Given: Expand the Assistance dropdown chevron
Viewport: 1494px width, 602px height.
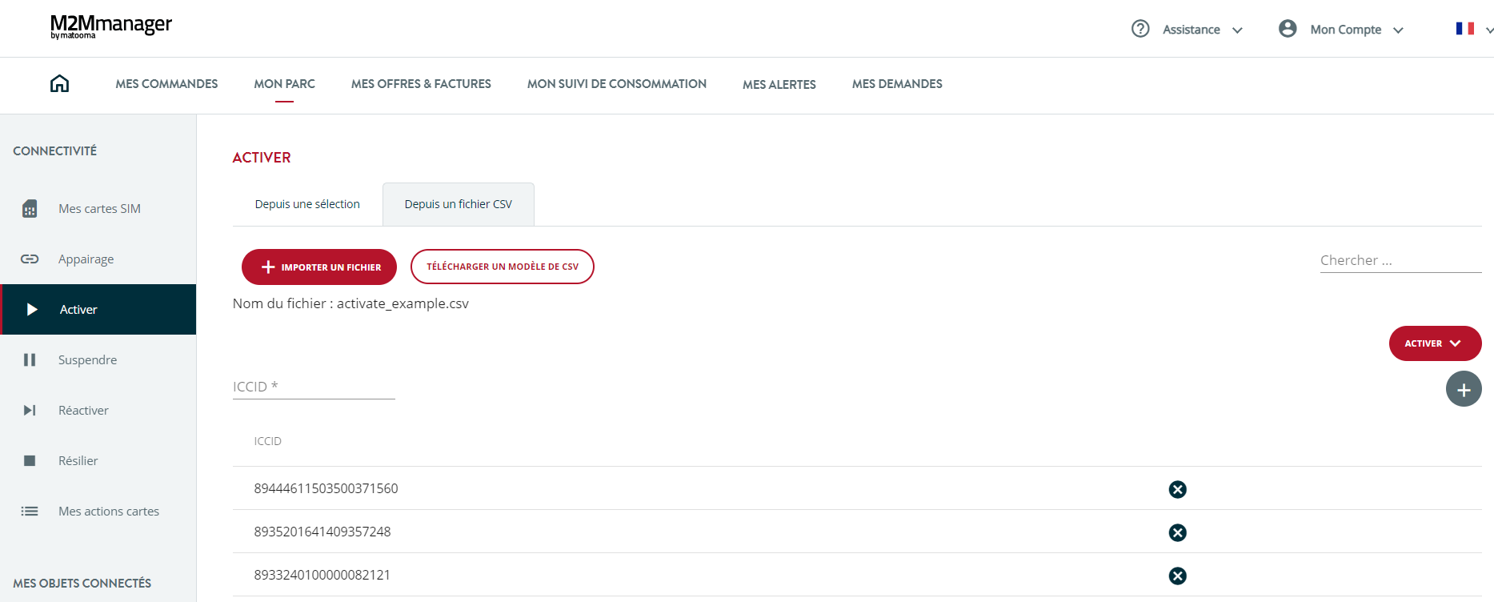Looking at the screenshot, I should pyautogui.click(x=1237, y=30).
